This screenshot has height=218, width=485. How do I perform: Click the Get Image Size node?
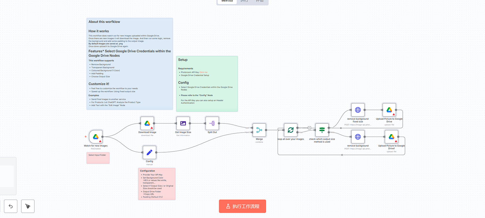(183, 123)
